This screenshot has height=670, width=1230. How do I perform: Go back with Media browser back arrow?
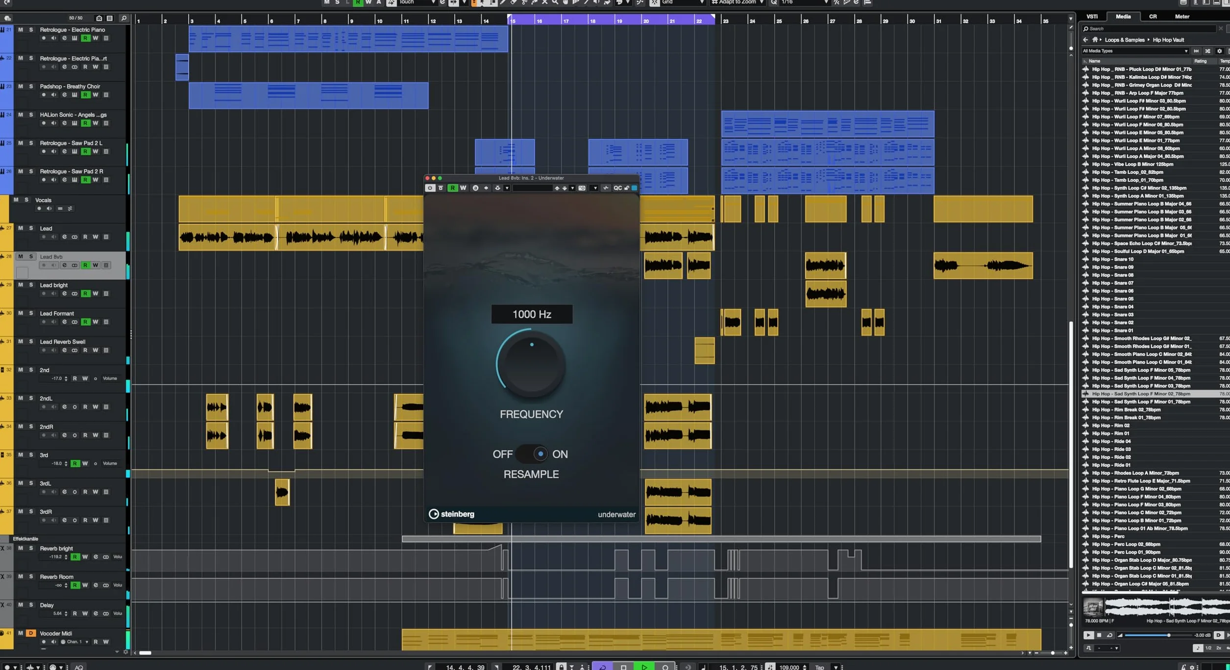point(1085,40)
